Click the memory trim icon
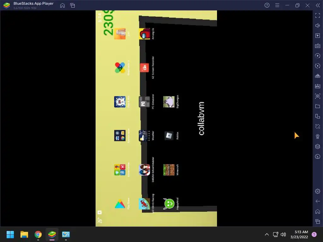 click(x=317, y=76)
